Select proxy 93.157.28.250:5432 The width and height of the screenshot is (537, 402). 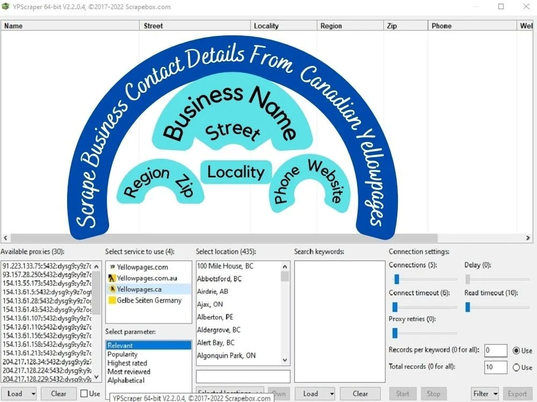[x=47, y=274]
